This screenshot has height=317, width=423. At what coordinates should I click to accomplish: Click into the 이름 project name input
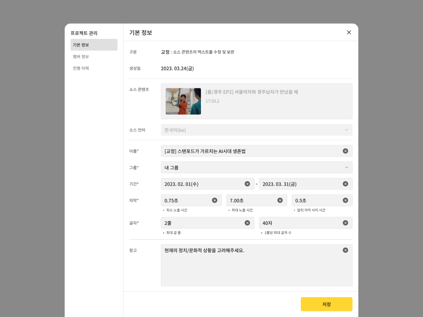(250, 151)
